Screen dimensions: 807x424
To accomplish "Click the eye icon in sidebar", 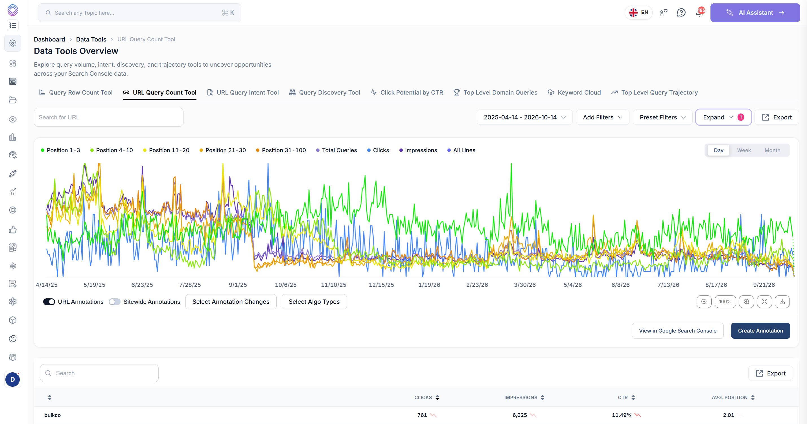I will (x=12, y=119).
